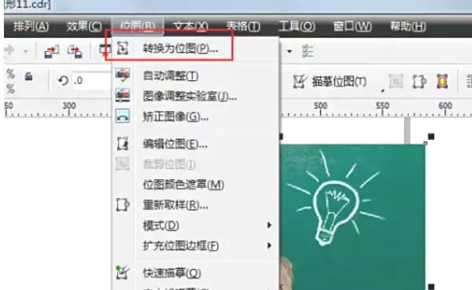
Task: Open the 文本(X) menu
Action: 190,27
